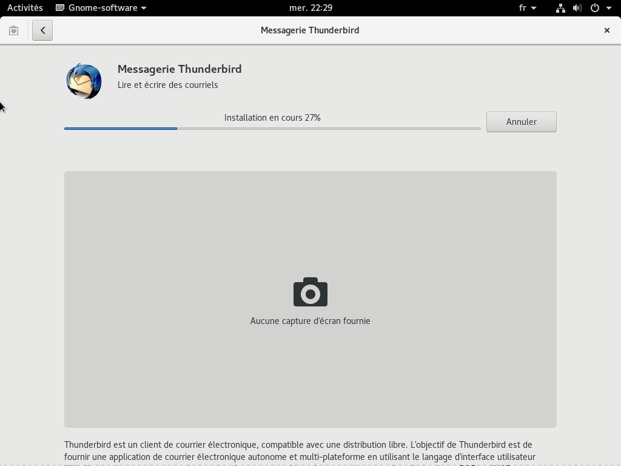Expand the system menu arrow beside power icon
This screenshot has height=466, width=621.
click(608, 8)
